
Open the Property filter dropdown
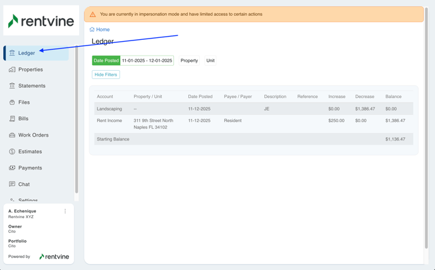pyautogui.click(x=189, y=61)
